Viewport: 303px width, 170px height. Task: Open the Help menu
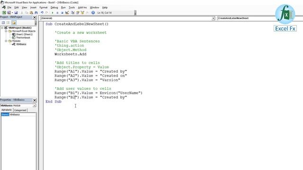pos(105,8)
